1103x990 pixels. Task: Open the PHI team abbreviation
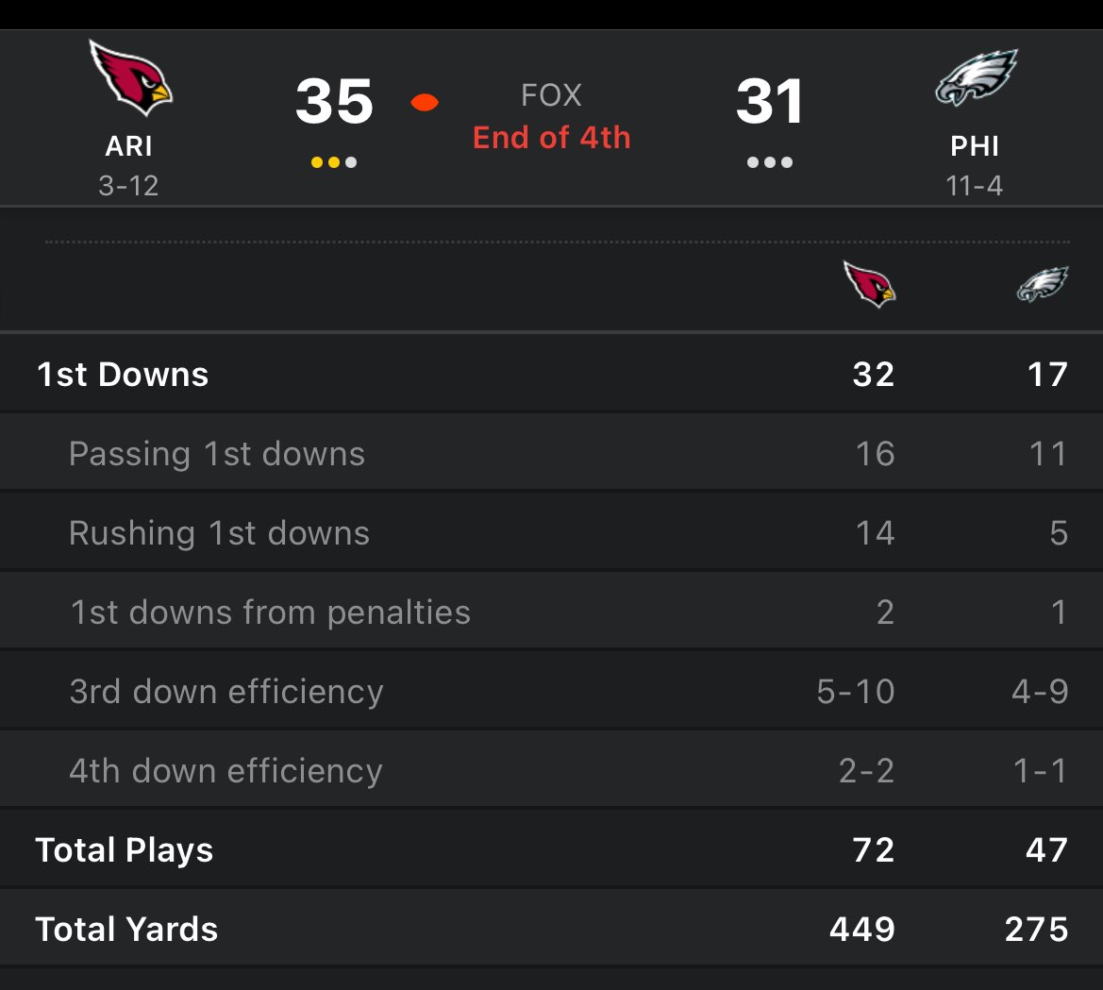click(x=975, y=146)
